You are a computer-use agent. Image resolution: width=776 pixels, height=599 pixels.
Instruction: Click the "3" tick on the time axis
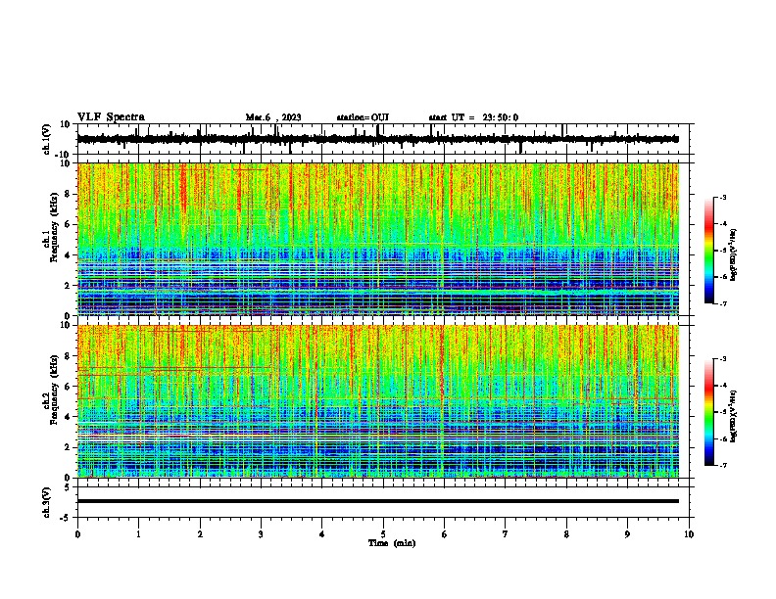point(261,534)
